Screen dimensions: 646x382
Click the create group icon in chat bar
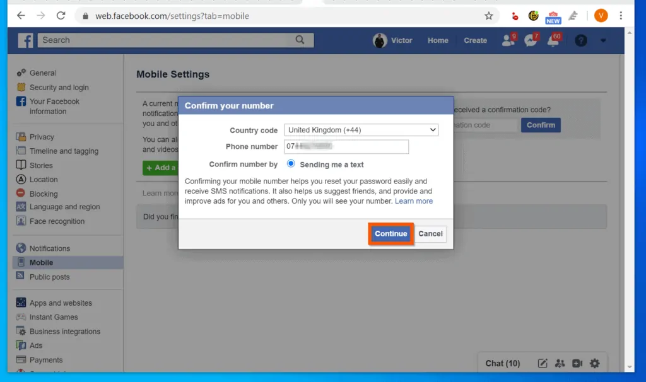(560, 363)
